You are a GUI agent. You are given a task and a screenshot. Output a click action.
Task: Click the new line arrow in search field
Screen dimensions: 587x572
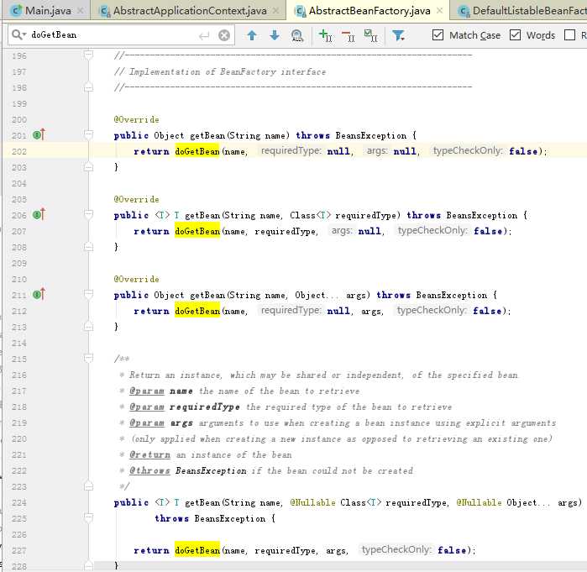tap(204, 36)
